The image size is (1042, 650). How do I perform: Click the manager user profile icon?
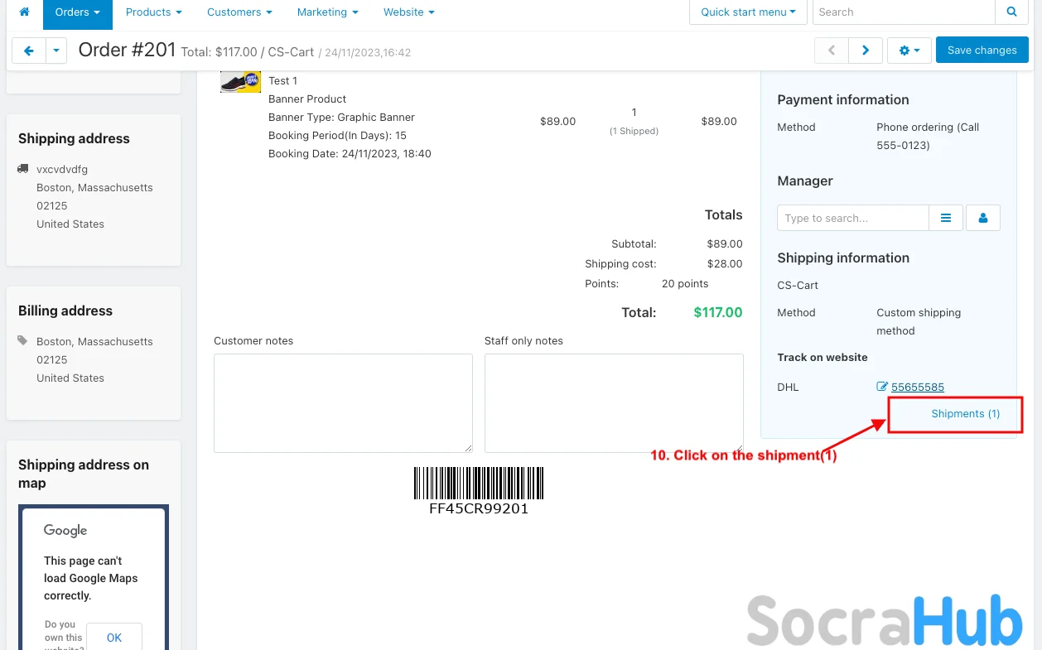(x=983, y=218)
